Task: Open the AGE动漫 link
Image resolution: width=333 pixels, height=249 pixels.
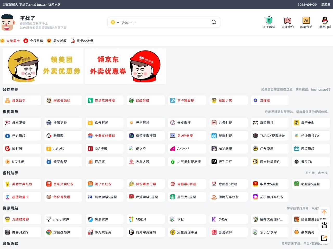Action: (x=228, y=149)
